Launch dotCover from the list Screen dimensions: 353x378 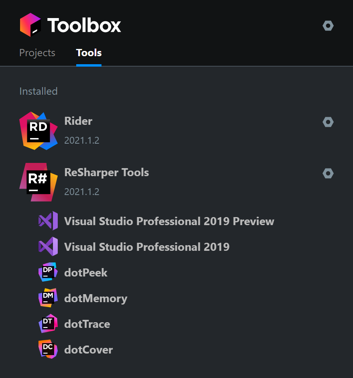pos(88,350)
